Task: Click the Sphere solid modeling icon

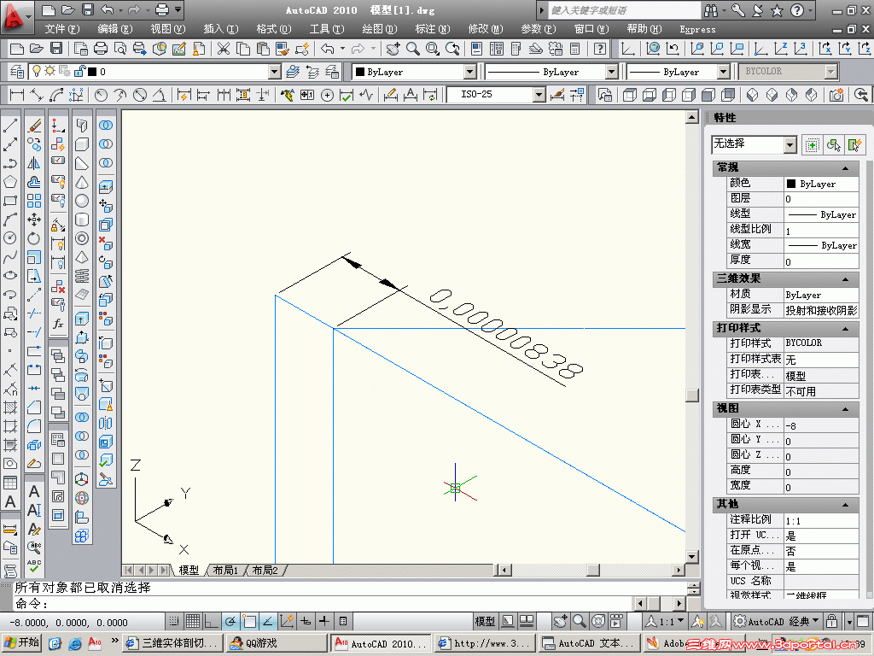Action: click(x=82, y=201)
